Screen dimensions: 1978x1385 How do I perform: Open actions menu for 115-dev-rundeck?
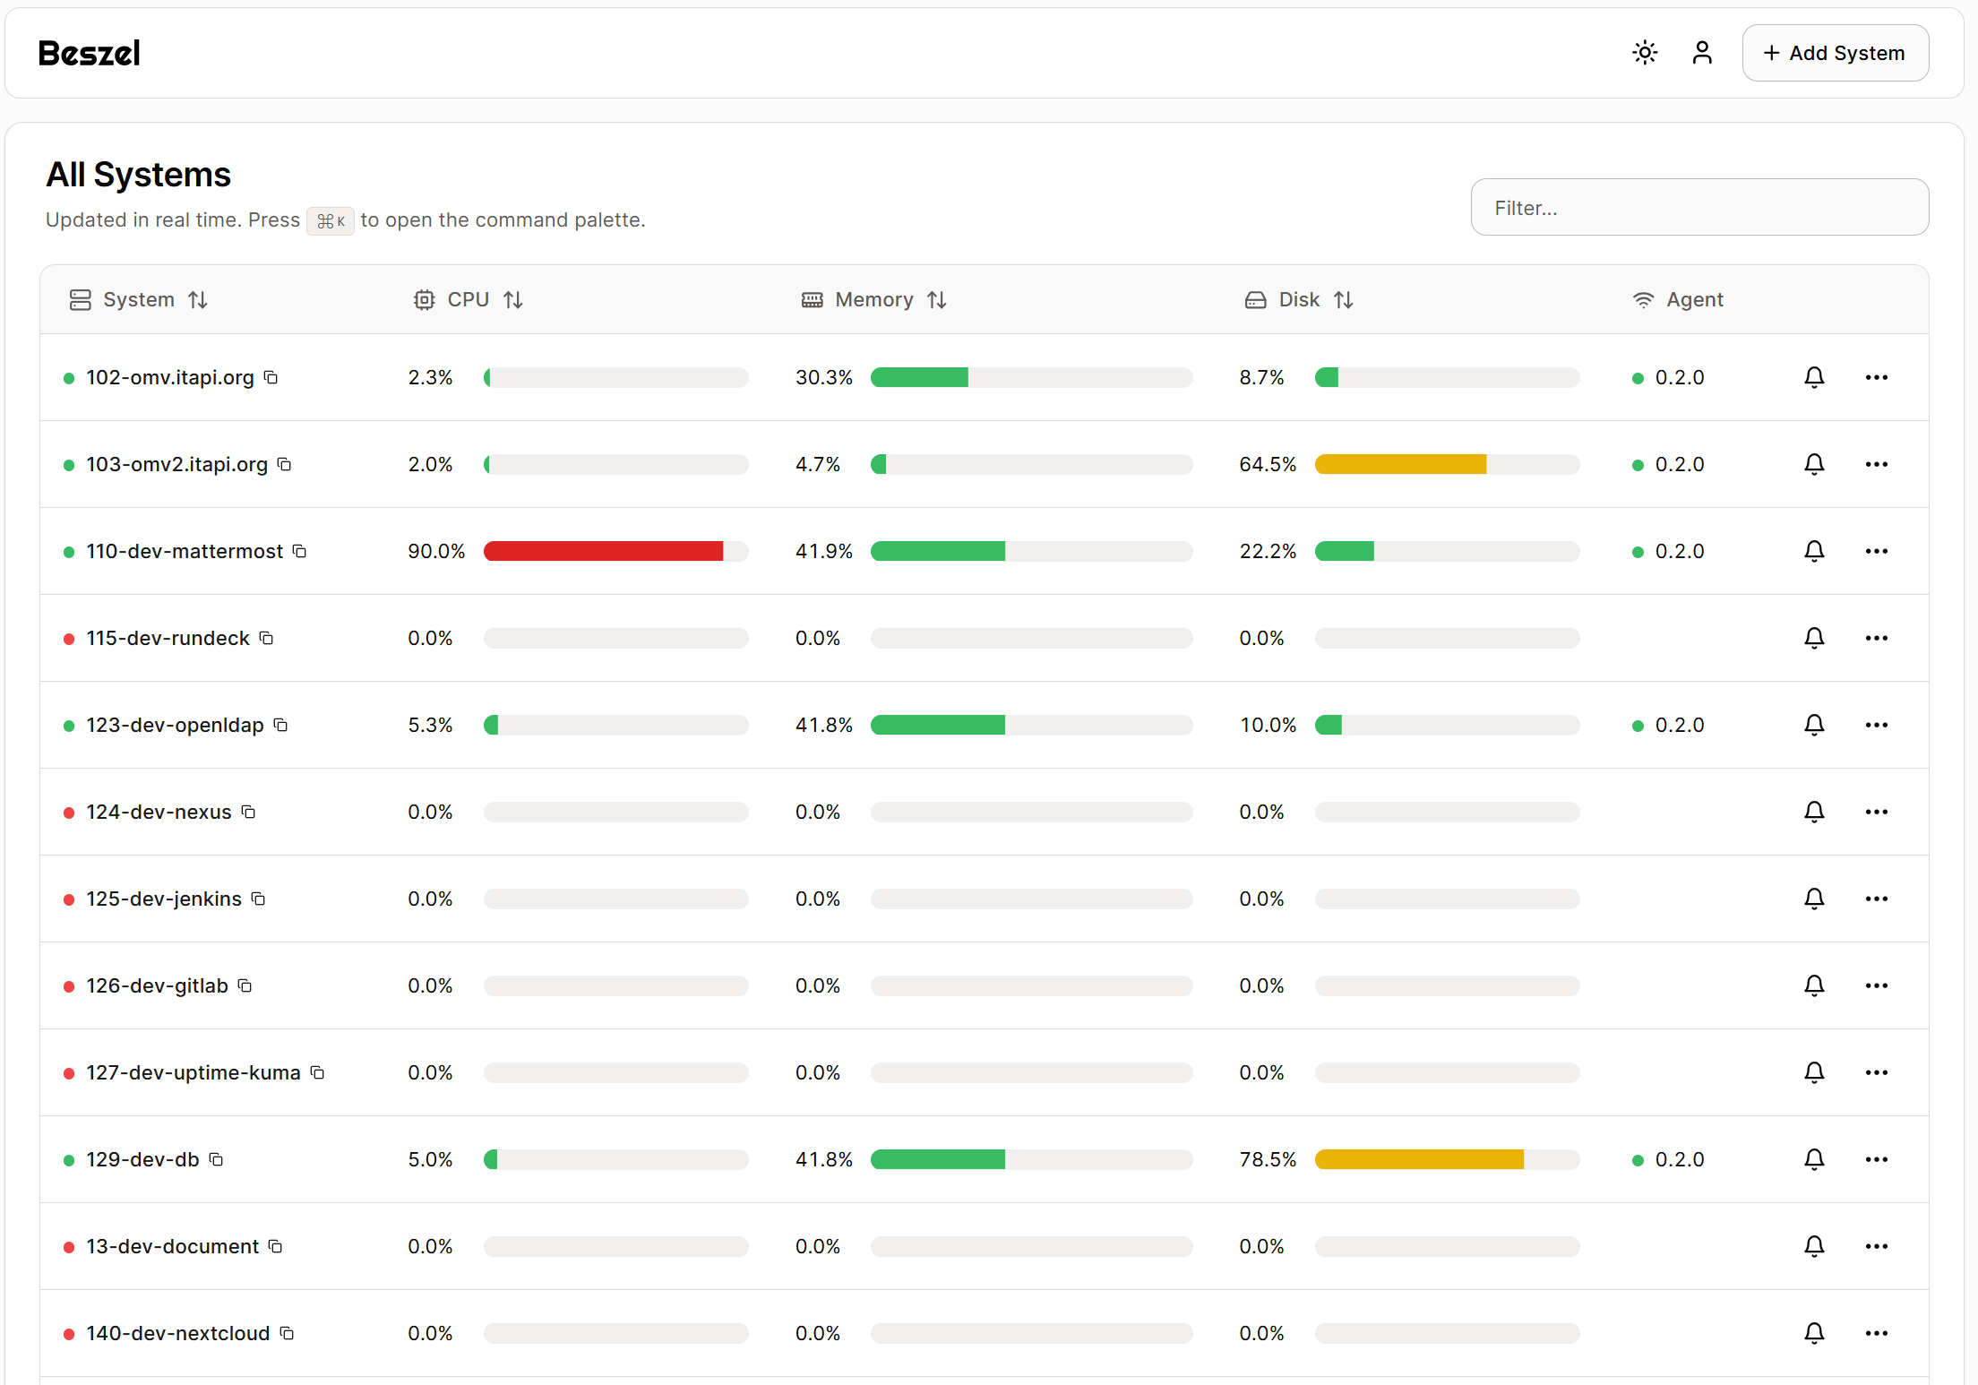point(1877,638)
